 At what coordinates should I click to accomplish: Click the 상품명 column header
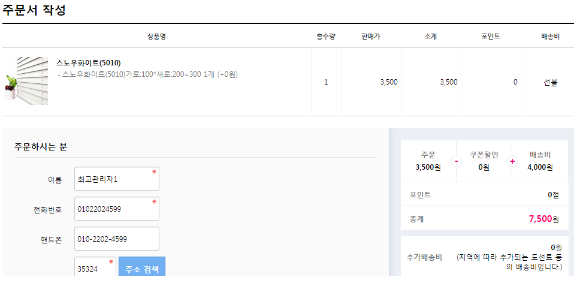[x=156, y=37]
